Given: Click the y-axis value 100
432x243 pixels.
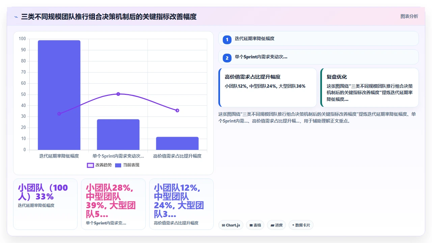Looking at the screenshot, I should pos(22,39).
